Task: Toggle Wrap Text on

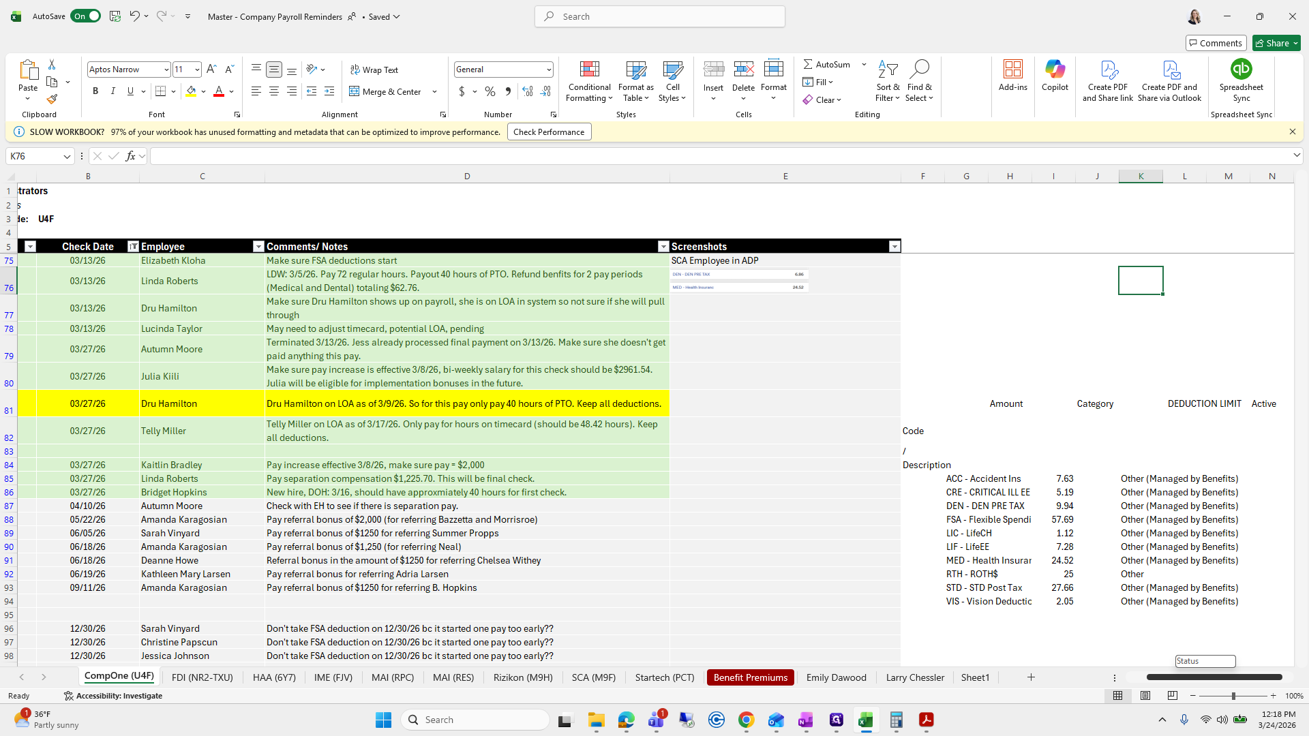Action: [374, 70]
